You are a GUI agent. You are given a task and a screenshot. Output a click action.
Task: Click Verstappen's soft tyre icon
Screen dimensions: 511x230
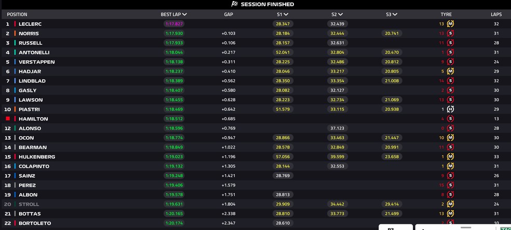pos(450,62)
